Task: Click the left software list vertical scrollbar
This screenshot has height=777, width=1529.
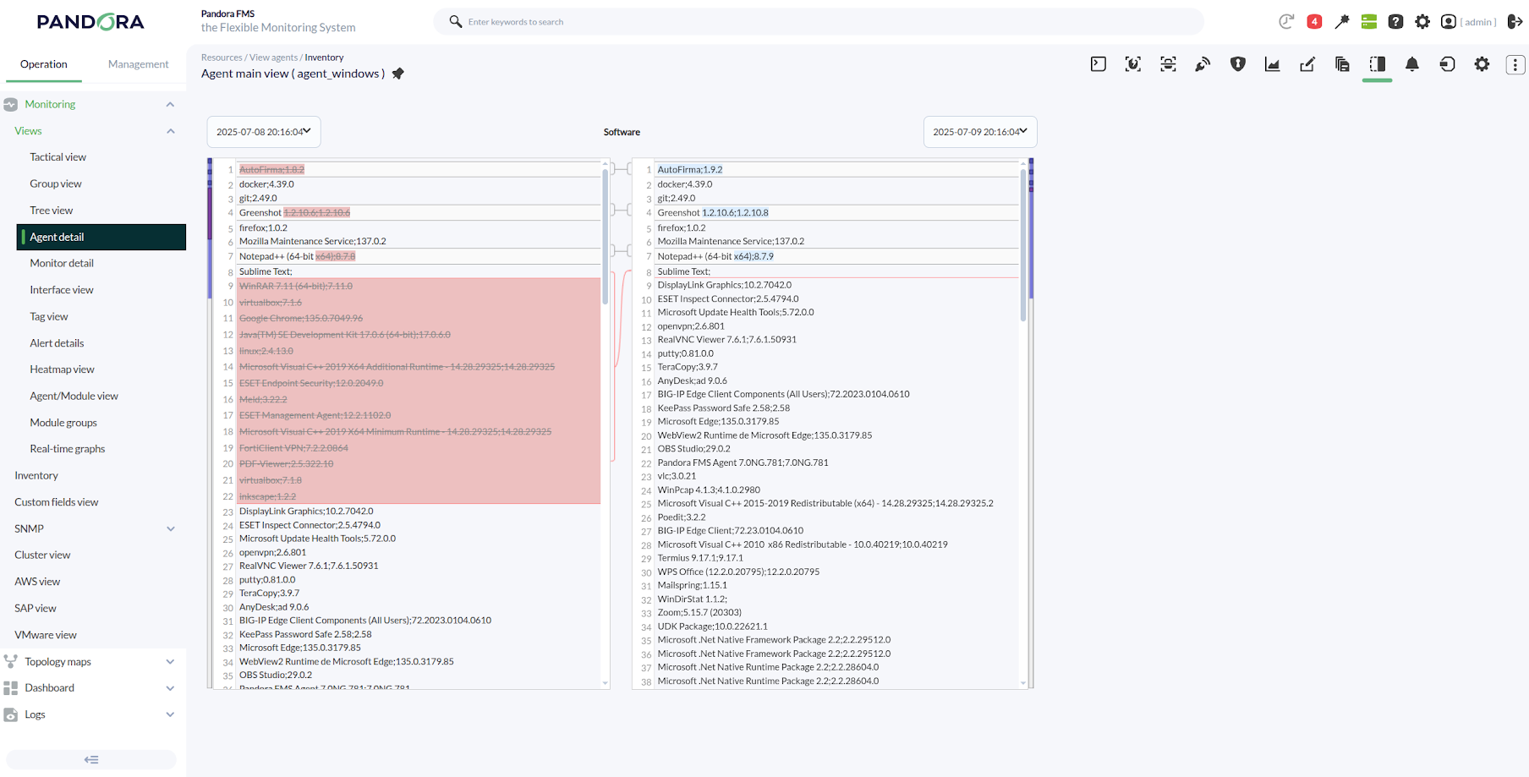Action: 605,237
